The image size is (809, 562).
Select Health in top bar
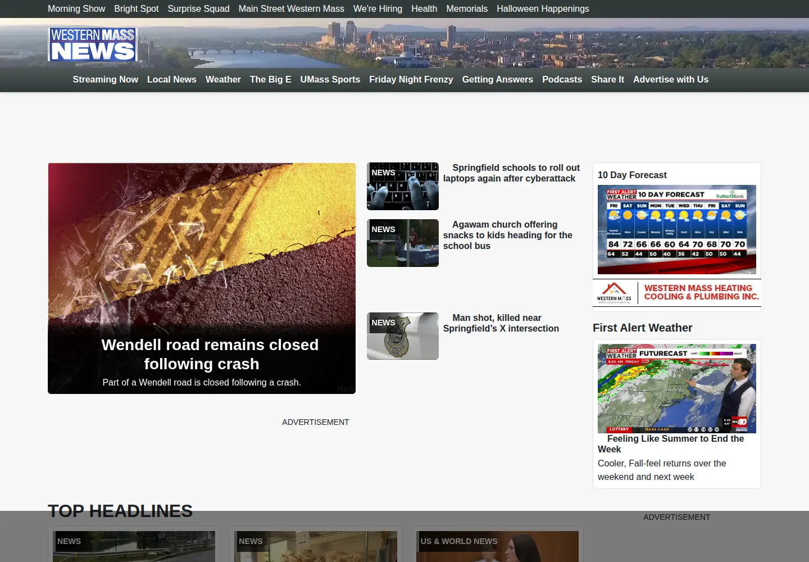point(424,9)
